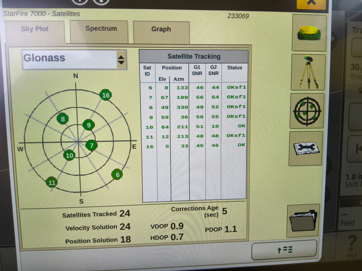Click the PDOP value 1.1

[x=231, y=229]
